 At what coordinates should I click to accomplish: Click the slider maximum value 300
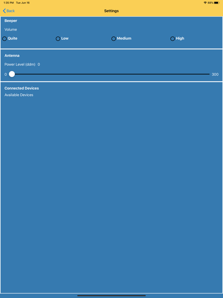click(x=215, y=74)
